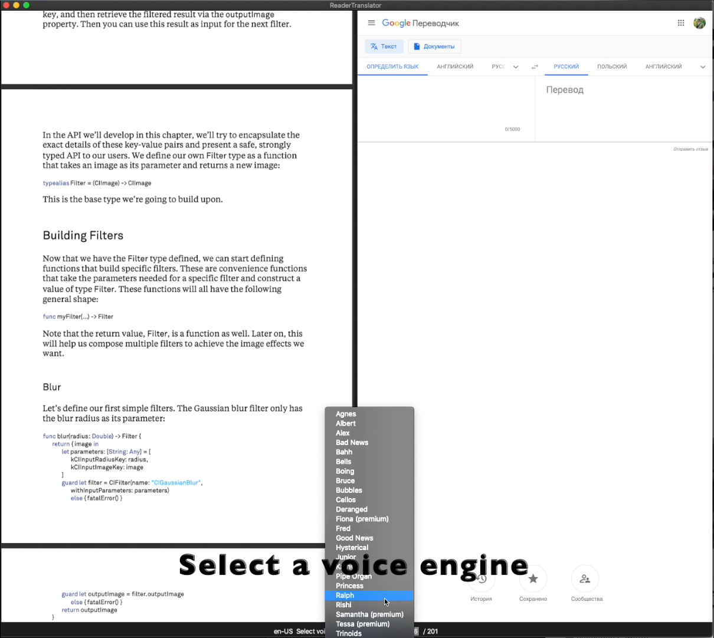Viewport: 714px width, 638px height.
Task: Click the Google Переводчик logo
Action: tap(420, 23)
